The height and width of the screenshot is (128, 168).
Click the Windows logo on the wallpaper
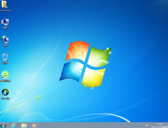pos(85,64)
